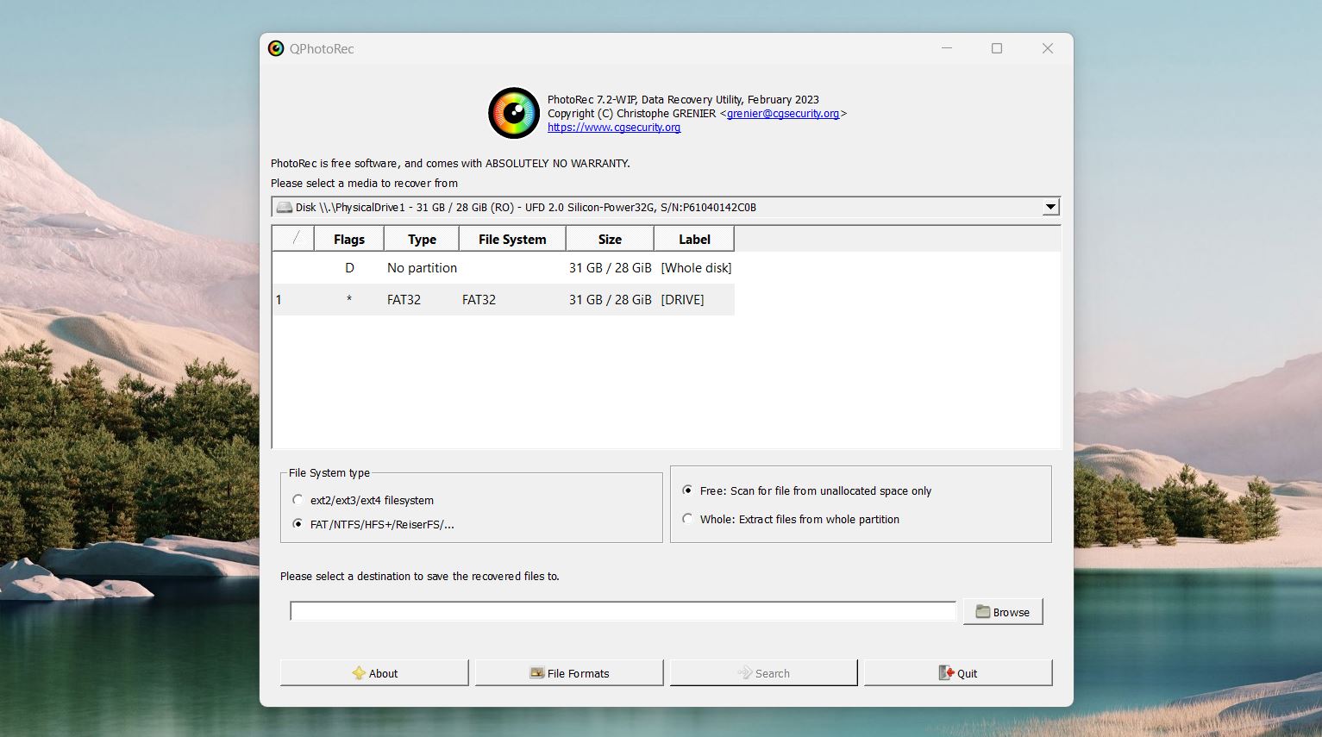
Task: Open the File Formats button
Action: pyautogui.click(x=569, y=673)
